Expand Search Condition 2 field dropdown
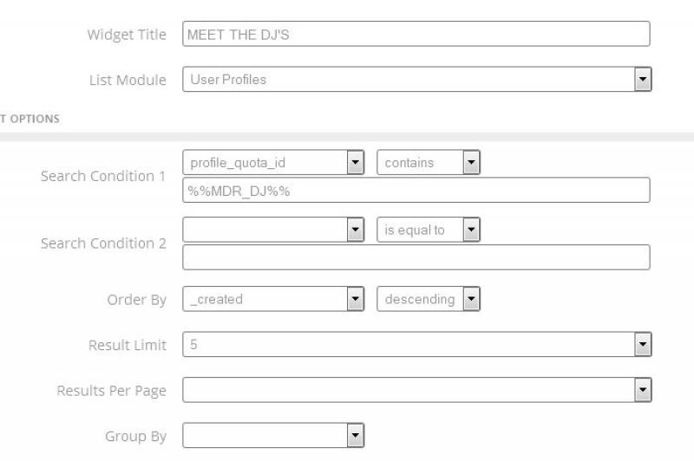 point(273,230)
